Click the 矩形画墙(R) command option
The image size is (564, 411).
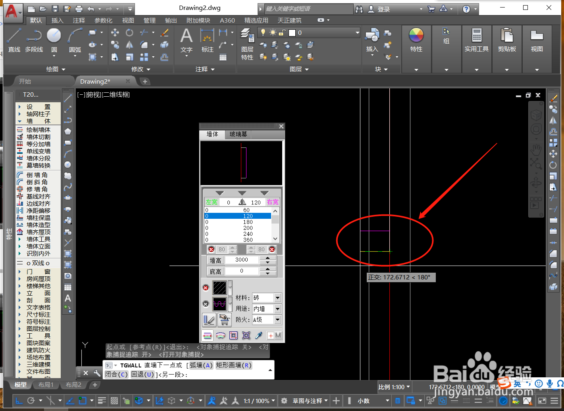(234, 365)
